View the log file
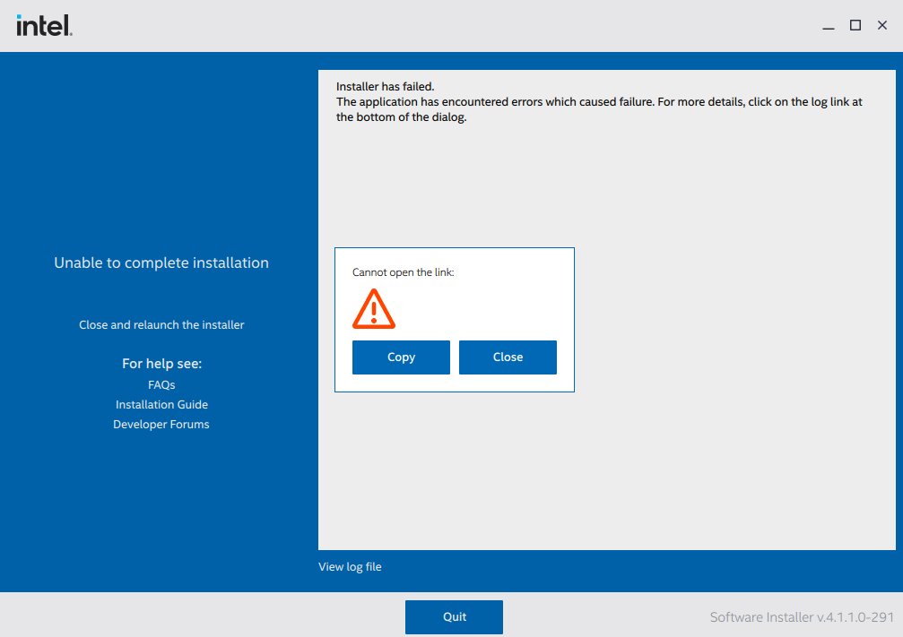This screenshot has width=903, height=637. tap(350, 566)
